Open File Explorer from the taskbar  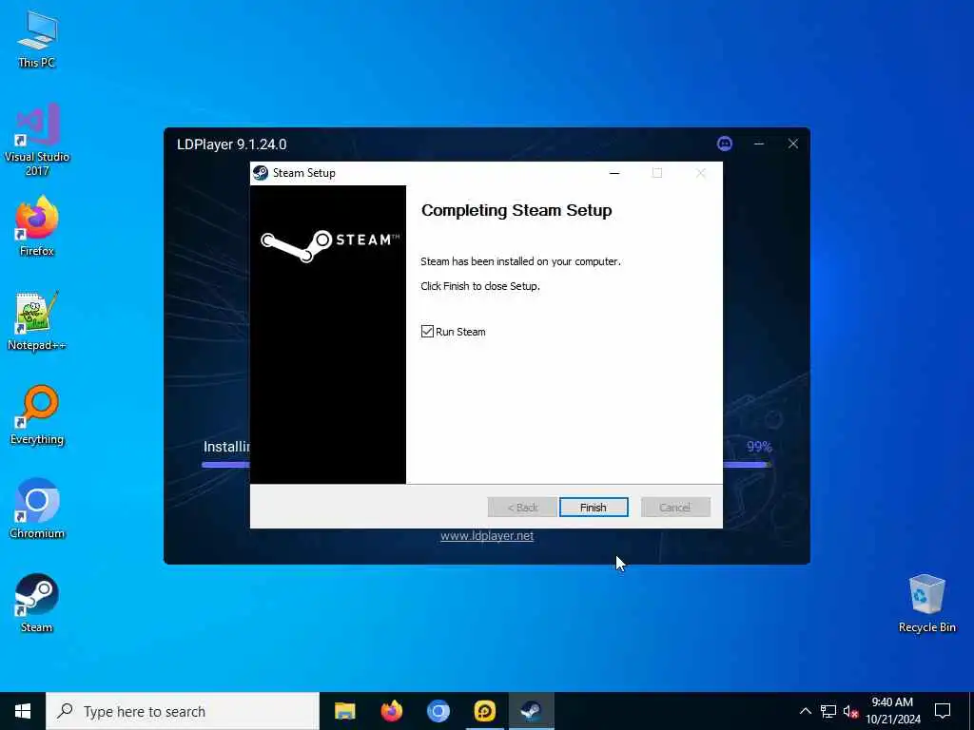(x=344, y=711)
